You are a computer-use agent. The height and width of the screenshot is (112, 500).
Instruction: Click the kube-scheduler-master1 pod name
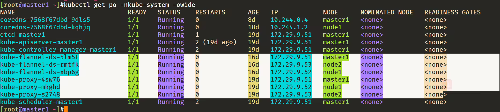click(41, 102)
